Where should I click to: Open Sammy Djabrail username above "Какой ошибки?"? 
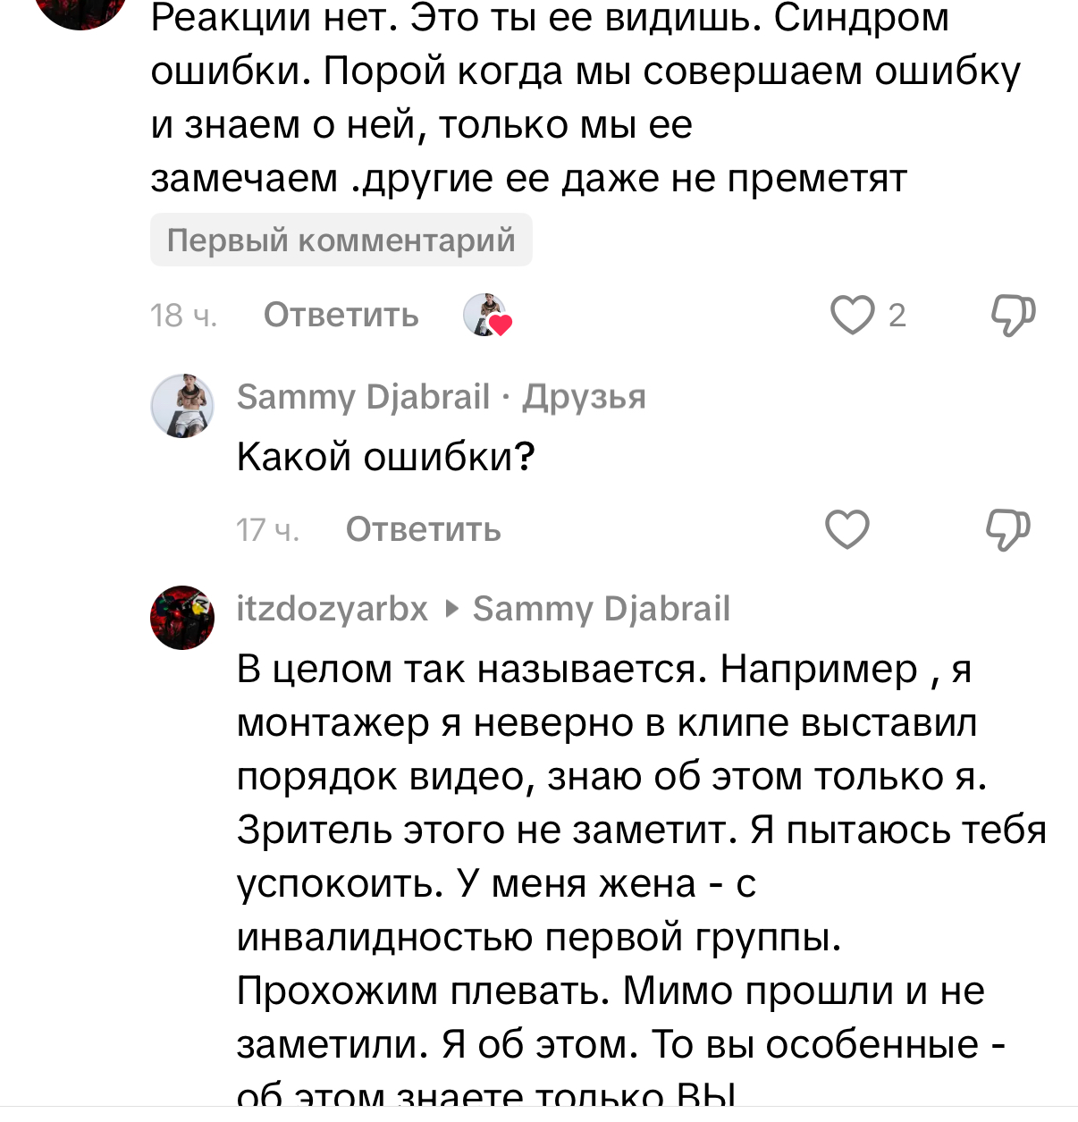363,397
